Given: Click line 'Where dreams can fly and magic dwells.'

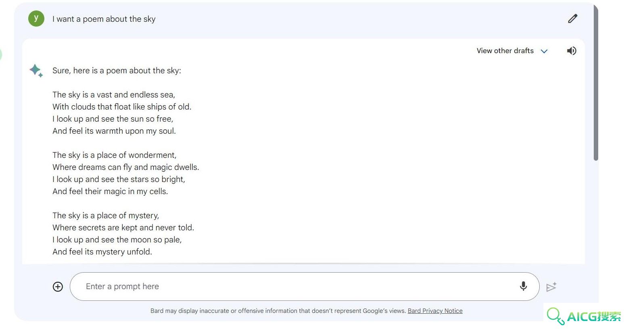Looking at the screenshot, I should [126, 167].
